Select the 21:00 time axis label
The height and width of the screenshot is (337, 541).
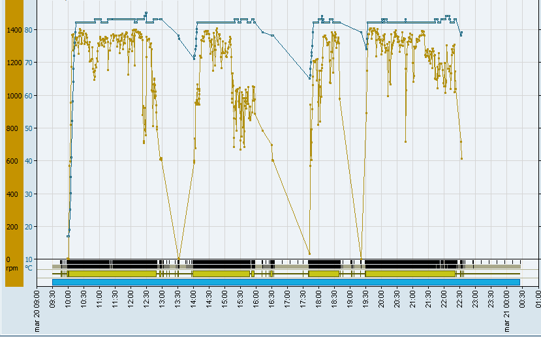click(412, 299)
